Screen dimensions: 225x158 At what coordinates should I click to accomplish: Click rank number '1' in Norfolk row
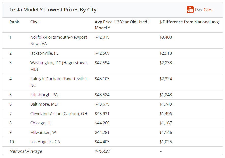pos(10,37)
